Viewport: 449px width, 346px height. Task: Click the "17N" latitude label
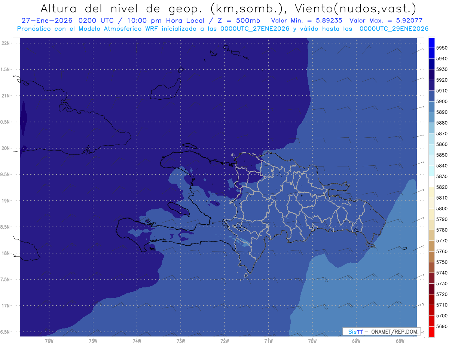(6, 306)
